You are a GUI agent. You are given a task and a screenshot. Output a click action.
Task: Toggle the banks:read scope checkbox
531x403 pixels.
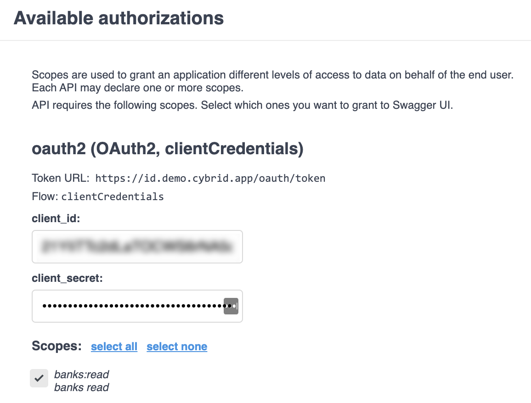click(x=39, y=378)
